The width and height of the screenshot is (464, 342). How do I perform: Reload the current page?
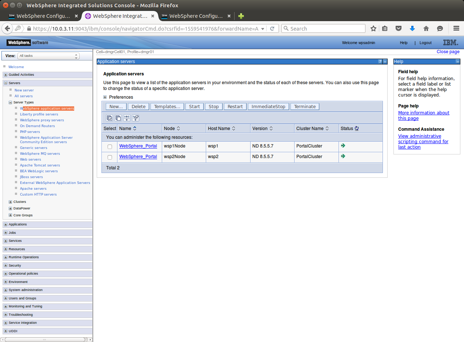coord(272,28)
